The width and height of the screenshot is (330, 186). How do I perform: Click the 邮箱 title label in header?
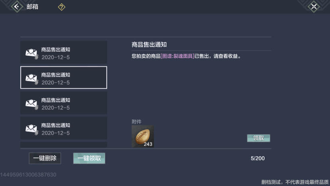(32, 7)
